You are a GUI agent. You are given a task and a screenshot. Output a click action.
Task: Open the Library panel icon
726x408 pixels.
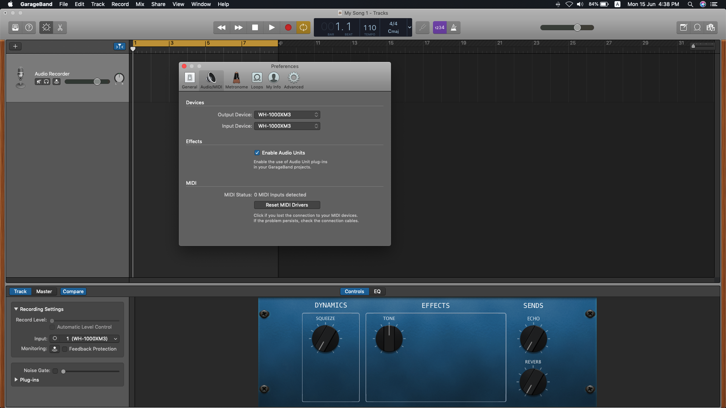15,28
